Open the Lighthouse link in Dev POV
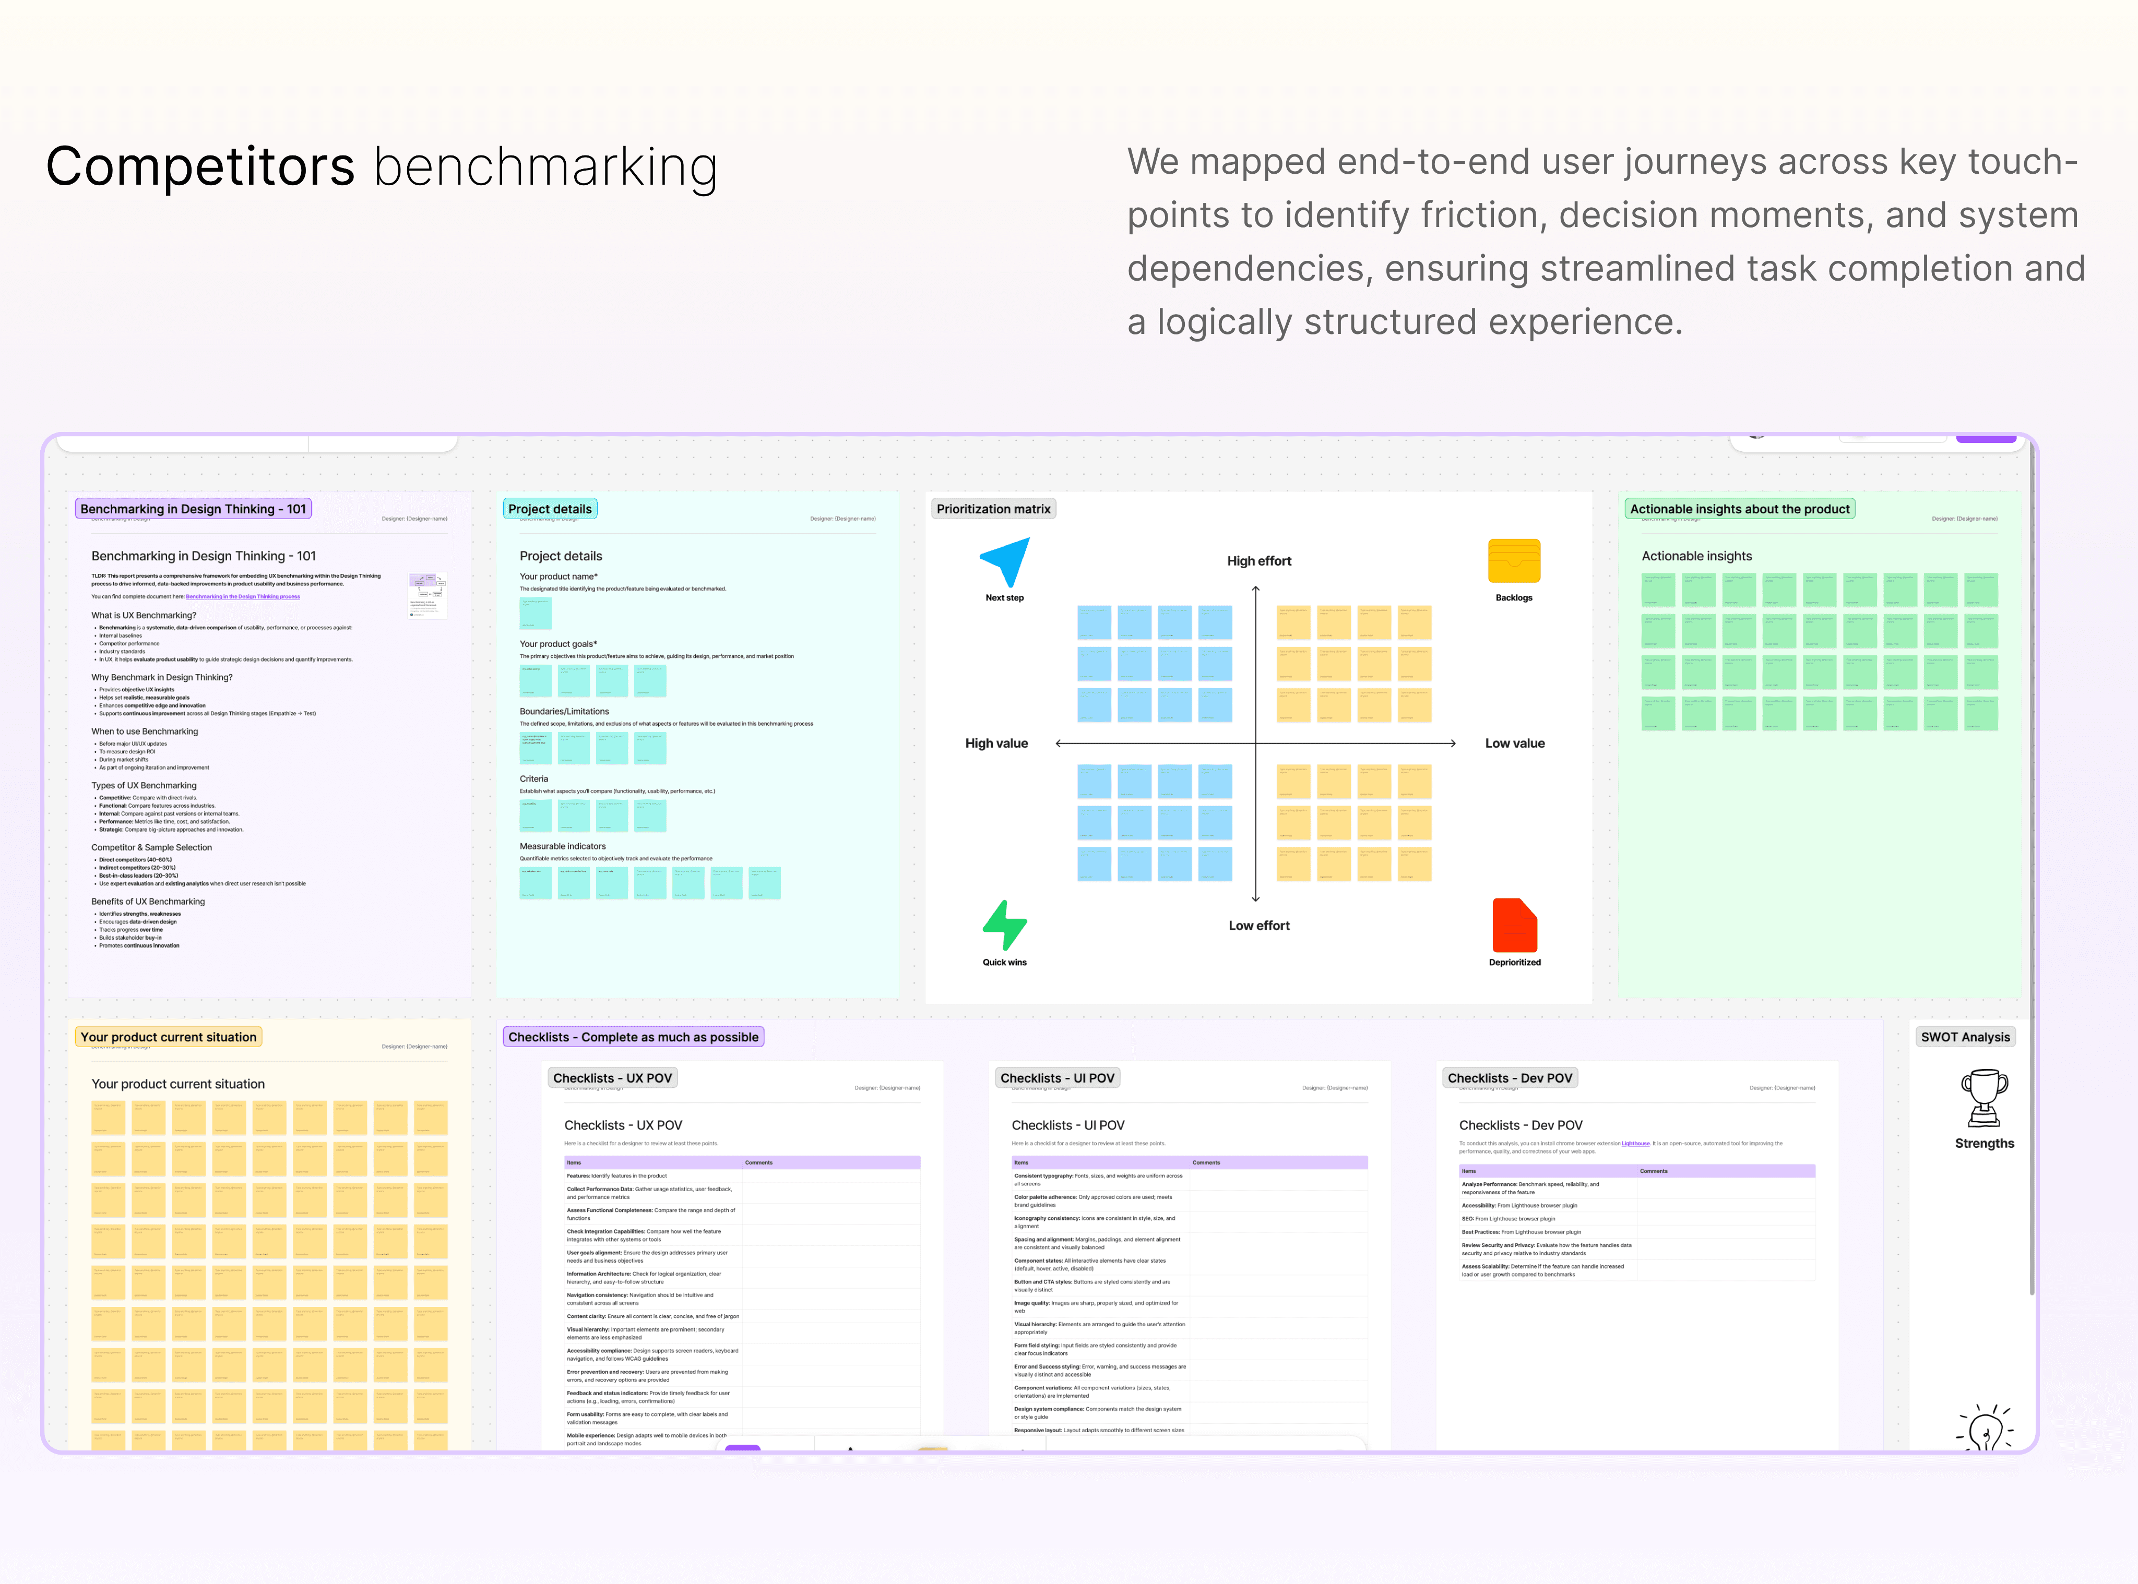The image size is (2138, 1584). click(1635, 1143)
